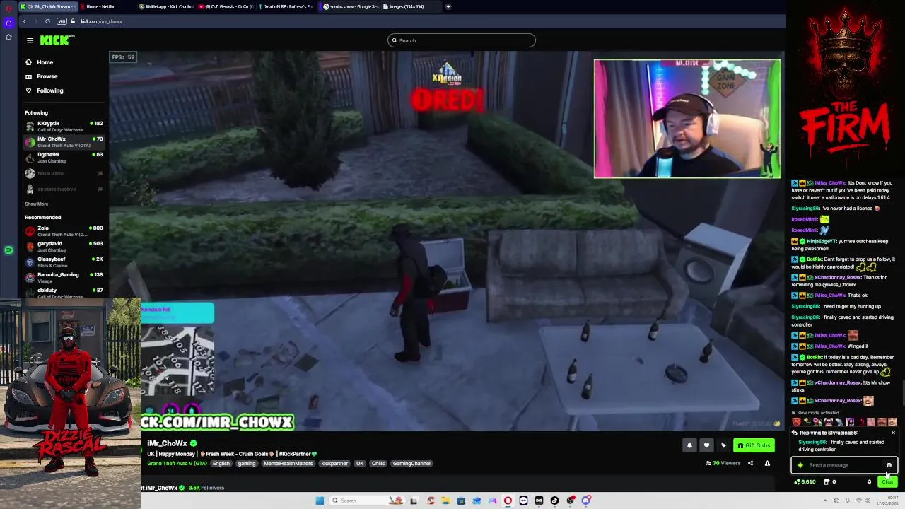This screenshot has height=509, width=905.
Task: Open Opera sidebar bookmarks star icon
Action: click(8, 37)
